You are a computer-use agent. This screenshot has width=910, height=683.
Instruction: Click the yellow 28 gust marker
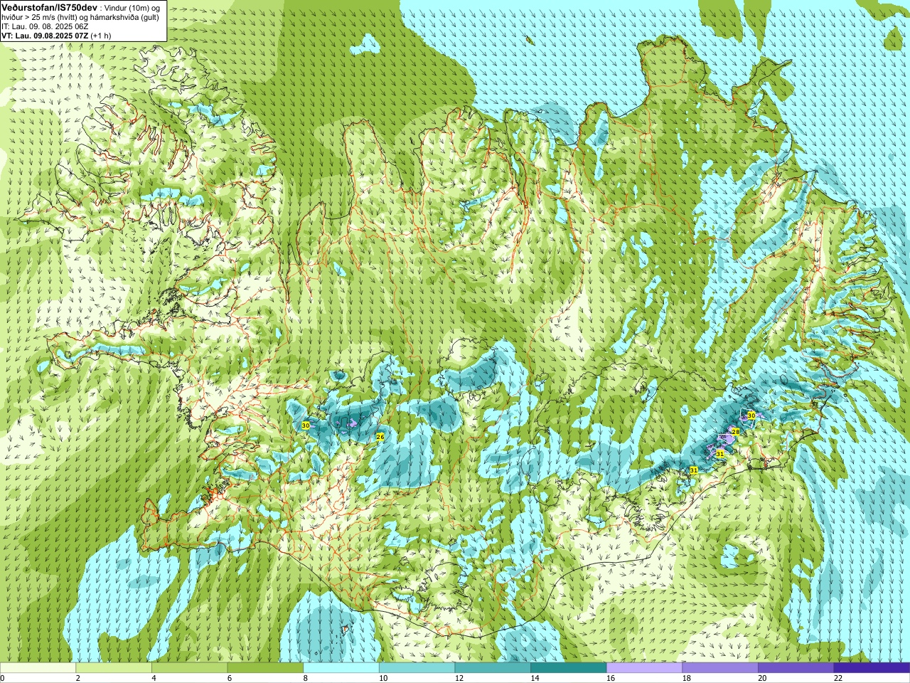click(736, 432)
